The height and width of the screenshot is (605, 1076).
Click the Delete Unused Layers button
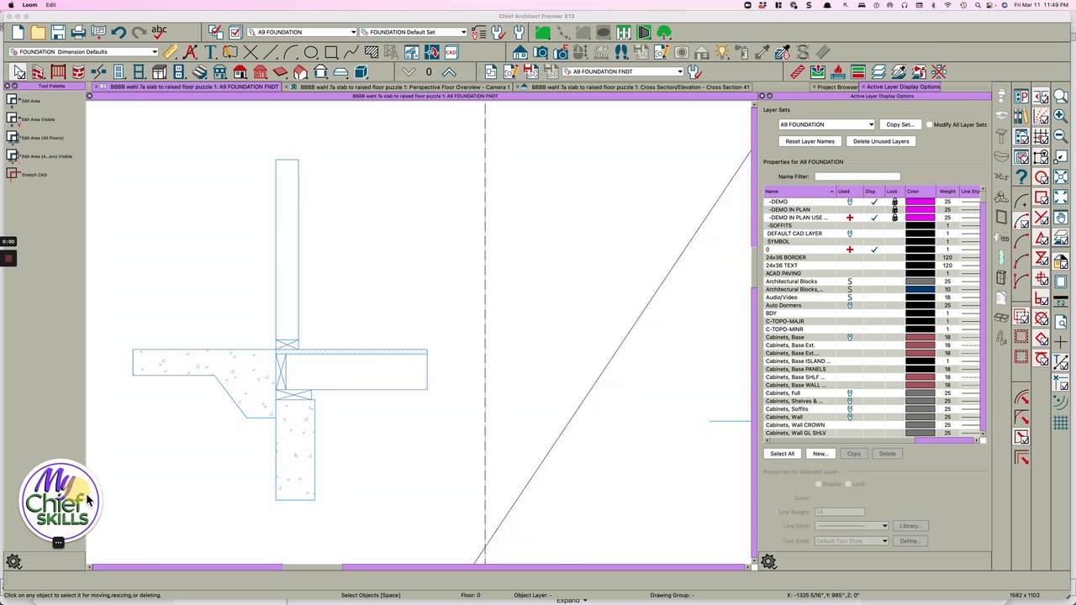pos(880,141)
